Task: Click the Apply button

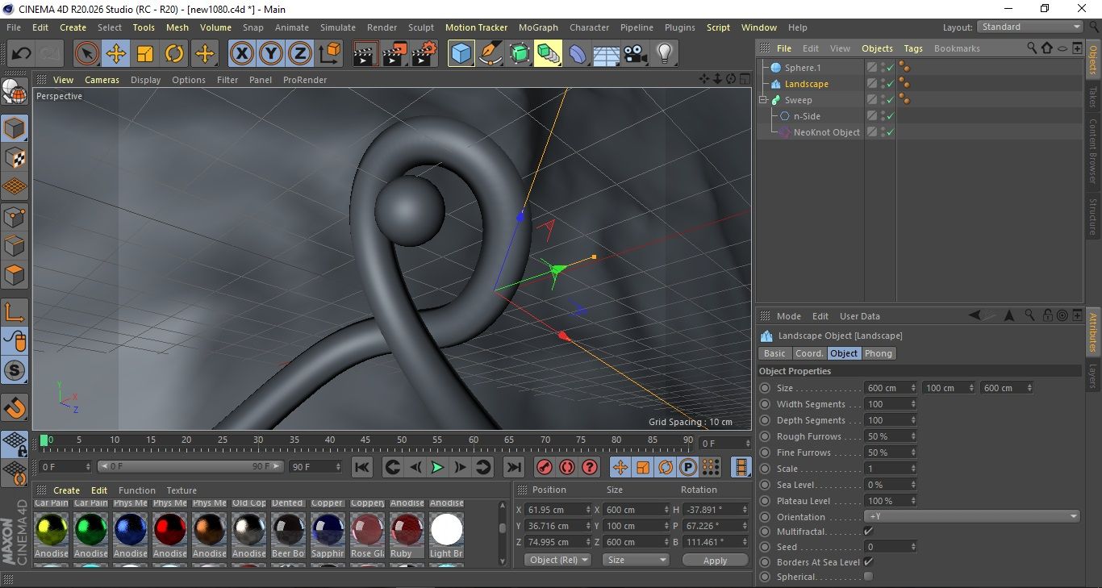Action: pyautogui.click(x=715, y=560)
